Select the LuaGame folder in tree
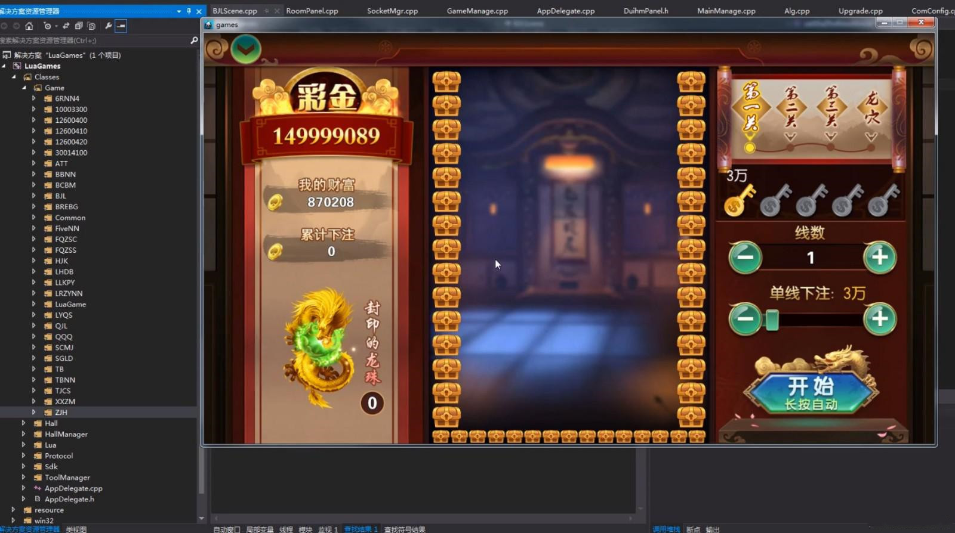The height and width of the screenshot is (533, 955). pyautogui.click(x=70, y=304)
